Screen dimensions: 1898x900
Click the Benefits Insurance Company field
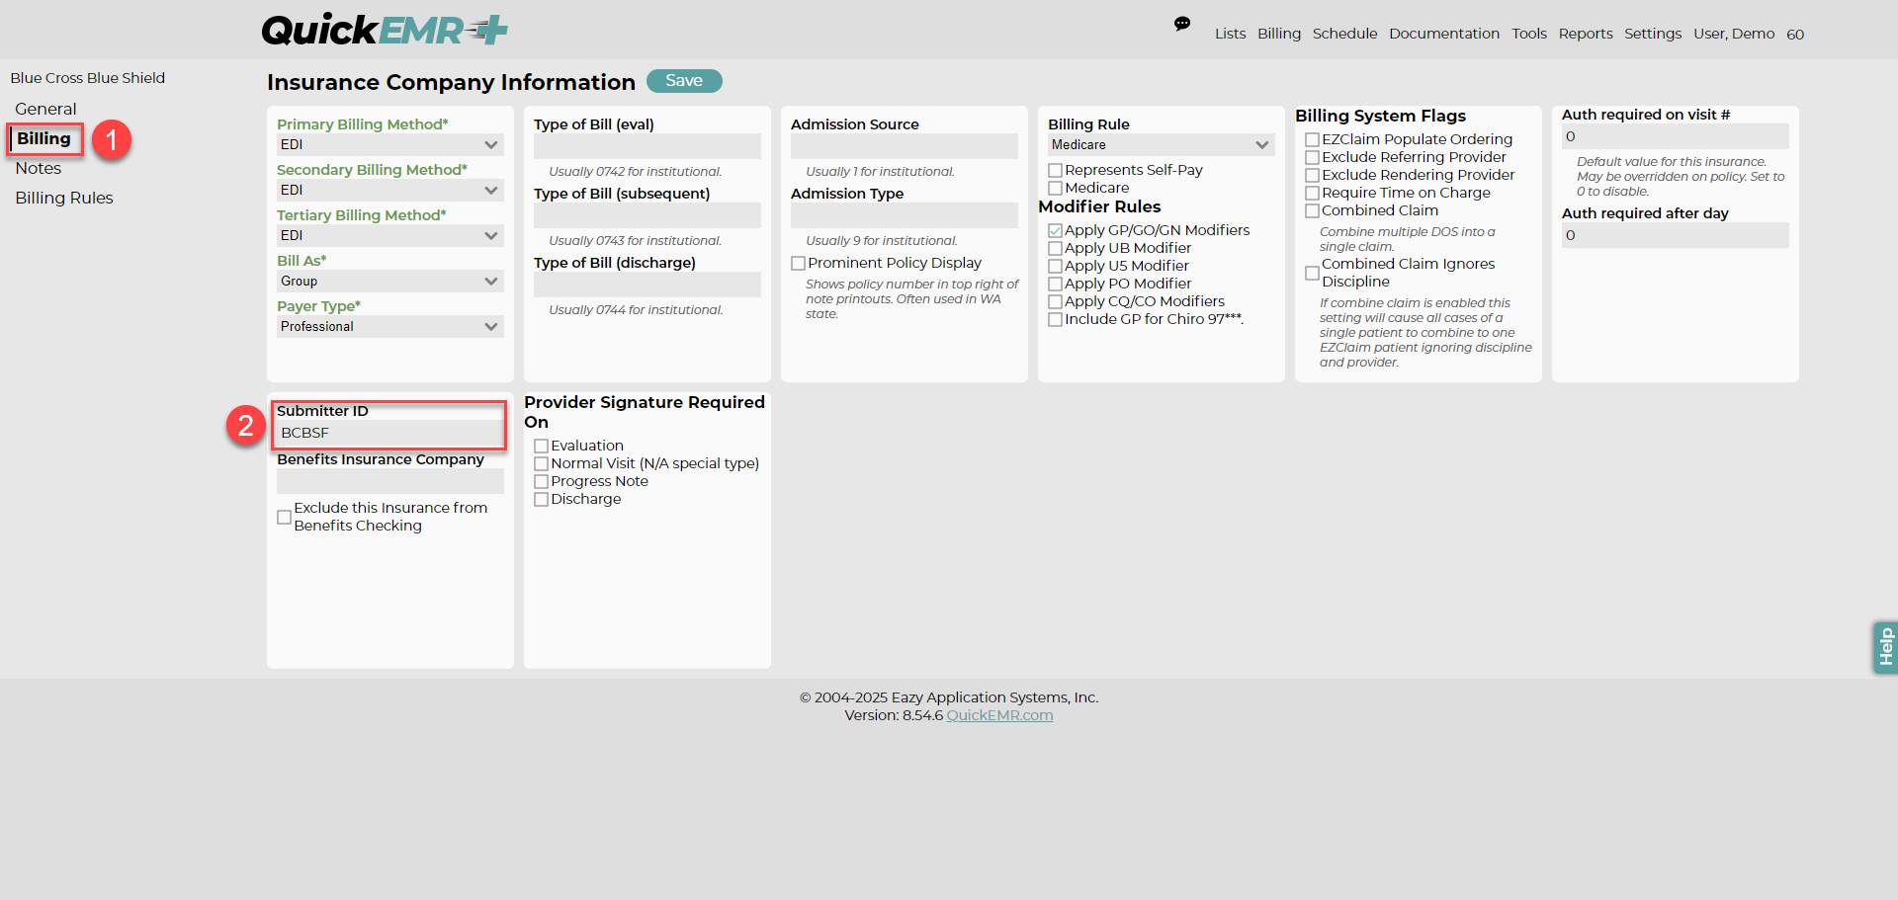pyautogui.click(x=390, y=481)
